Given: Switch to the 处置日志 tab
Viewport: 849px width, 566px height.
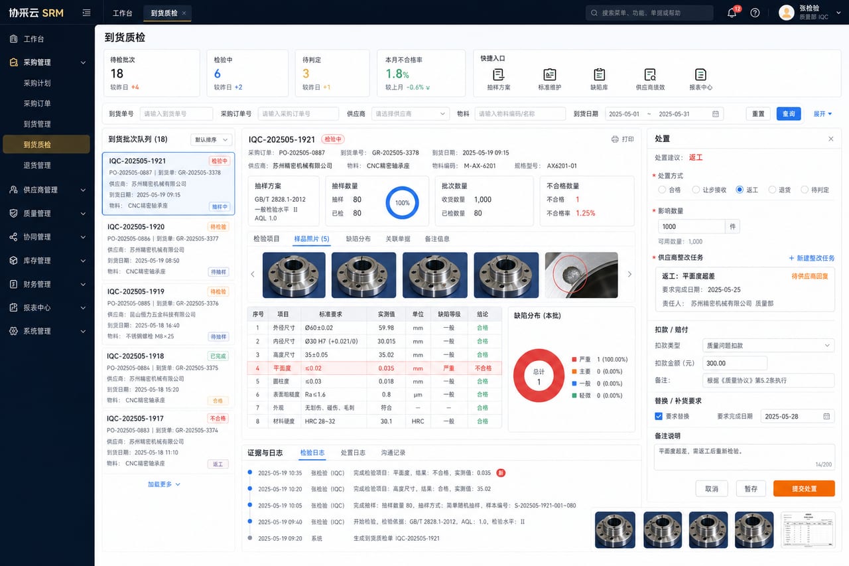Looking at the screenshot, I should click(x=353, y=453).
